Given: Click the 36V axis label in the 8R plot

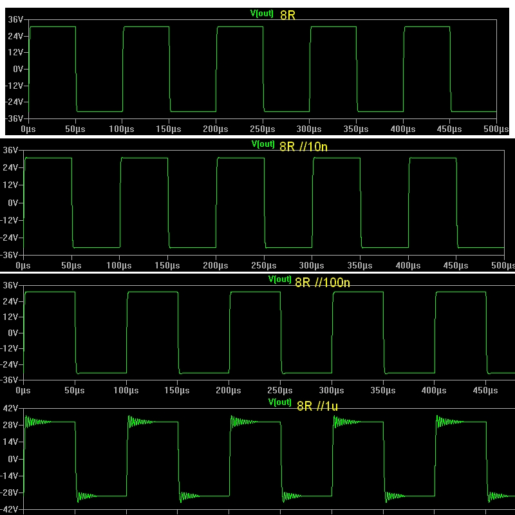Looking at the screenshot, I should 15,19.
